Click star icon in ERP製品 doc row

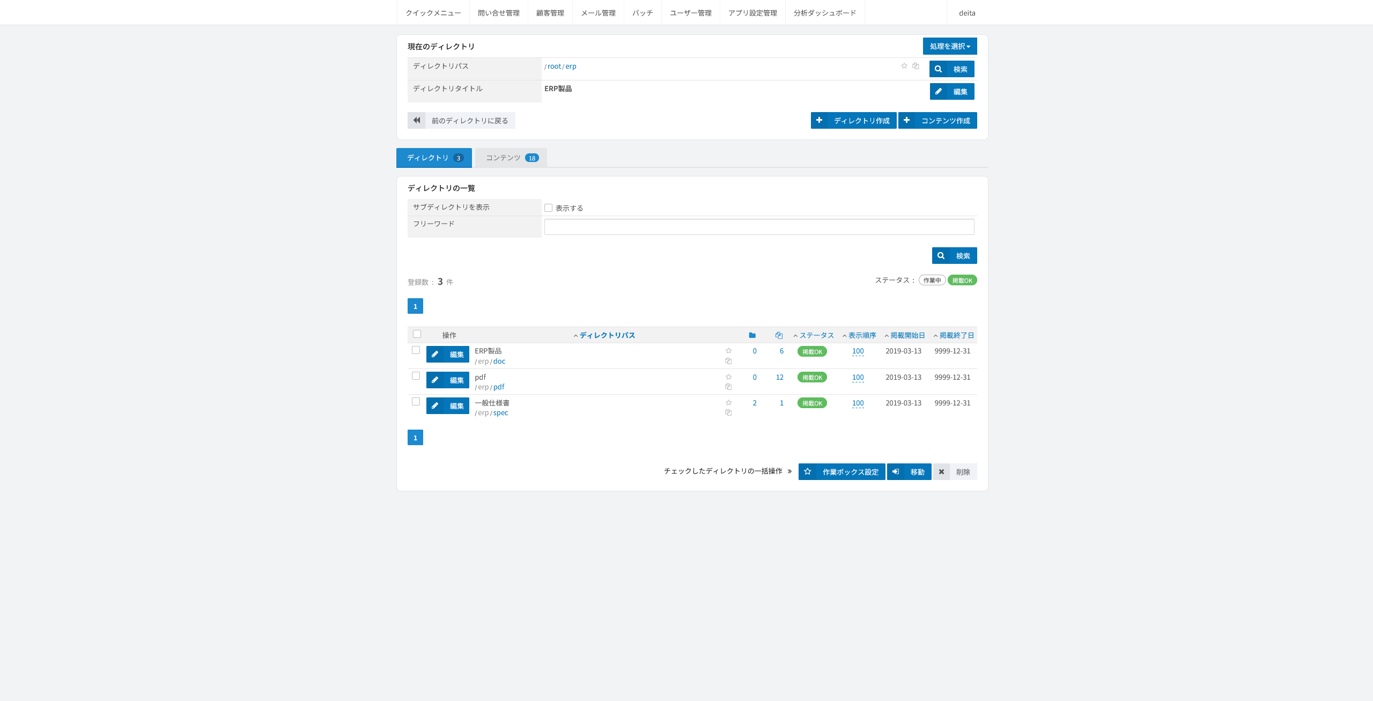pyautogui.click(x=728, y=351)
